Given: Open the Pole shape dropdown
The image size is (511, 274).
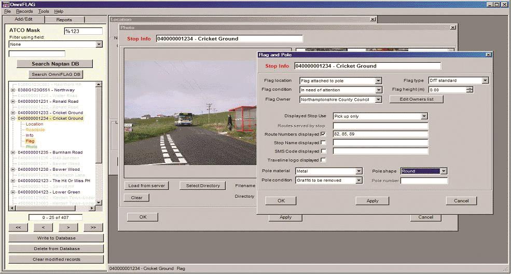Looking at the screenshot, I should click(444, 171).
